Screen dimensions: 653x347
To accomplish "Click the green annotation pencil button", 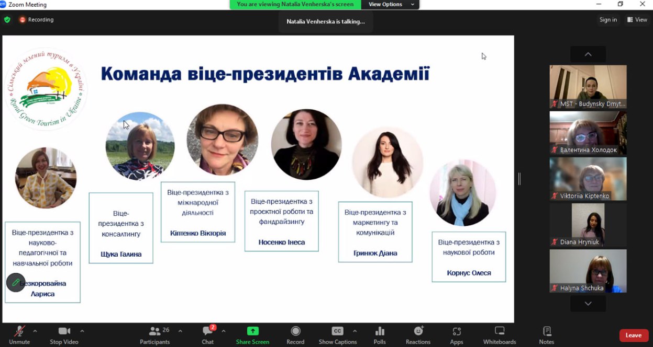I will (x=16, y=283).
